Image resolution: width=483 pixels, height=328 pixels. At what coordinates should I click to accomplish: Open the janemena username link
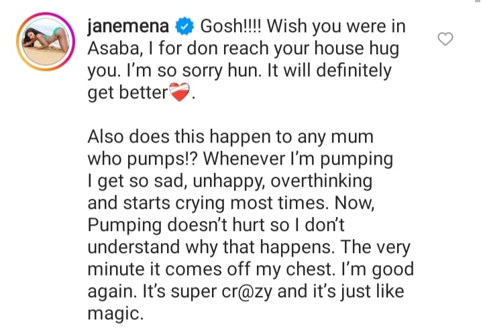pos(129,27)
